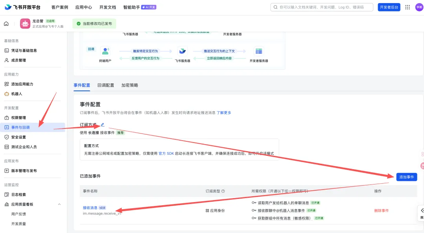Viewport: 424px width, 233px height.
Task: Click the green check published status icon
Action: coord(79,24)
